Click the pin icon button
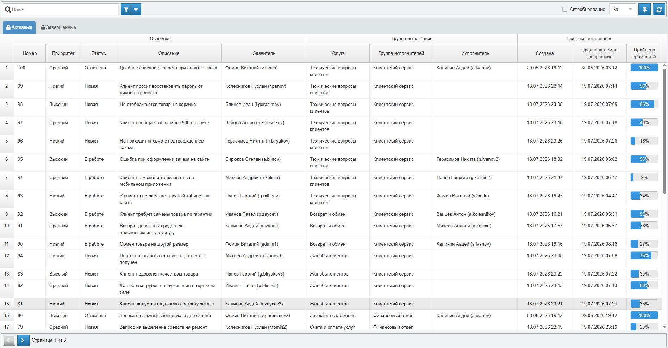 tap(644, 10)
